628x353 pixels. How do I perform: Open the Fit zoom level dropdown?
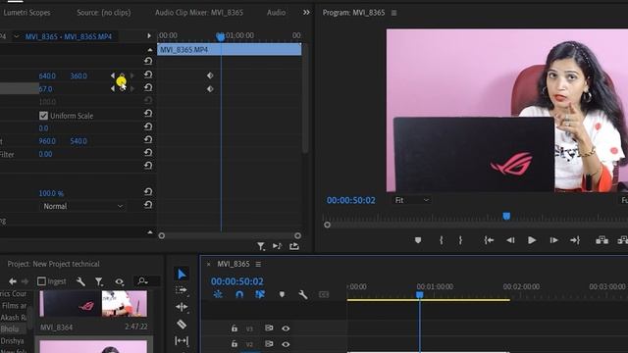412,200
